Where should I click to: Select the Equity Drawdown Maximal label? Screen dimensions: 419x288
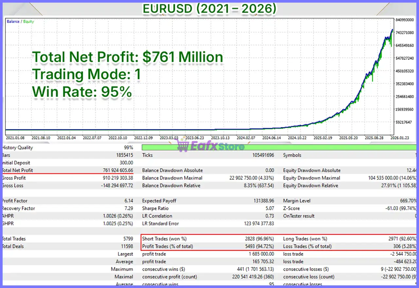pos(312,178)
